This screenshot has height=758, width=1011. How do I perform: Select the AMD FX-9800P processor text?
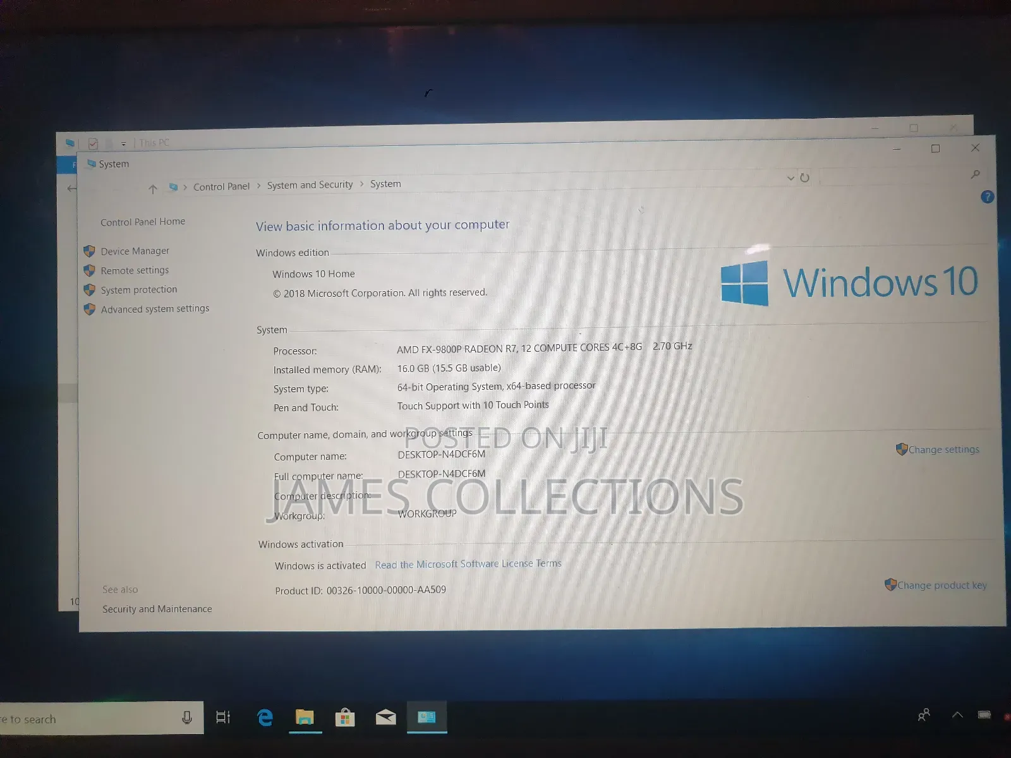tap(545, 347)
